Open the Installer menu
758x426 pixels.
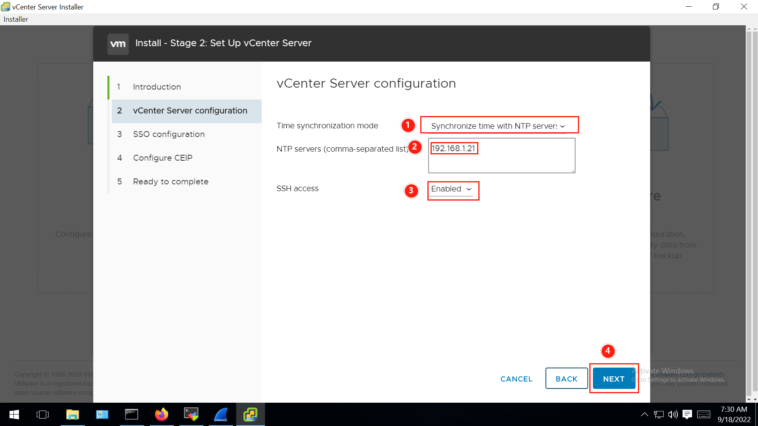(16, 19)
